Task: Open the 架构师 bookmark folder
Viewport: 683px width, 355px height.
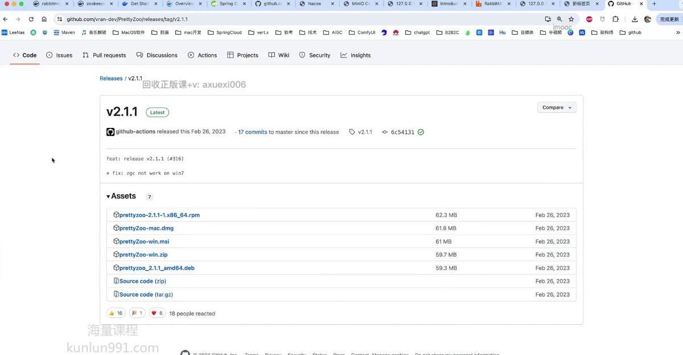Action: [x=602, y=32]
